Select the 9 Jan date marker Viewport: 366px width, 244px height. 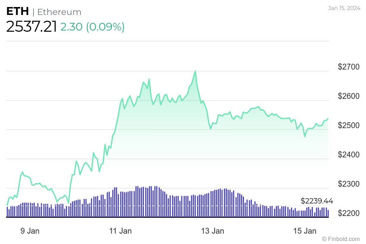30,231
